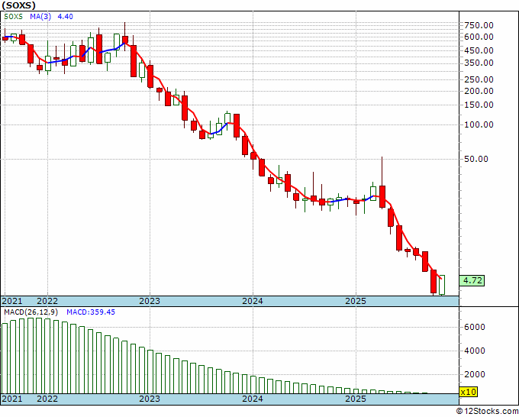The height and width of the screenshot is (417, 519).
Task: Click 2024 on the price chart time axis
Action: (x=253, y=301)
